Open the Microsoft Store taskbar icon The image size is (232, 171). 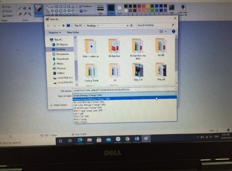(x=99, y=140)
